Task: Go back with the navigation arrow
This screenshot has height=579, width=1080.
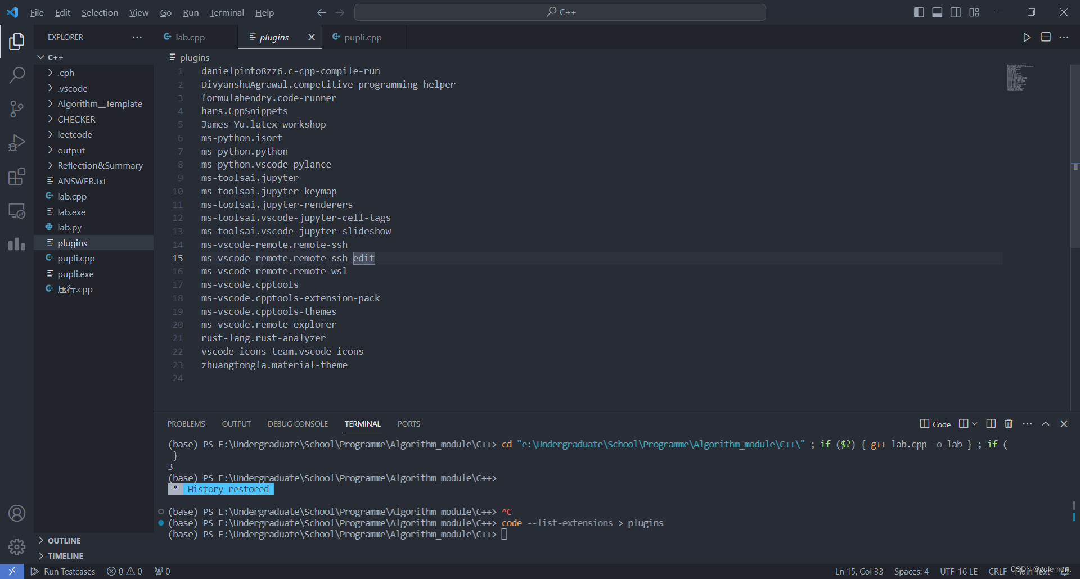Action: point(322,12)
